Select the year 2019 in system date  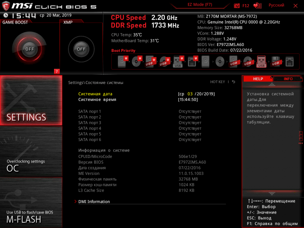pyautogui.click(x=208, y=94)
